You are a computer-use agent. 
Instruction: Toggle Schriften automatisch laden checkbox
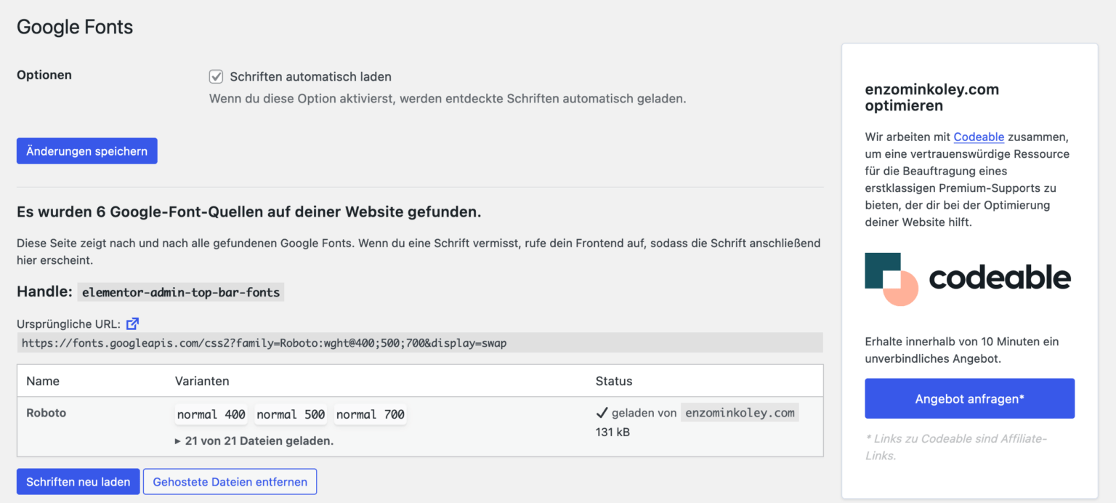(216, 76)
